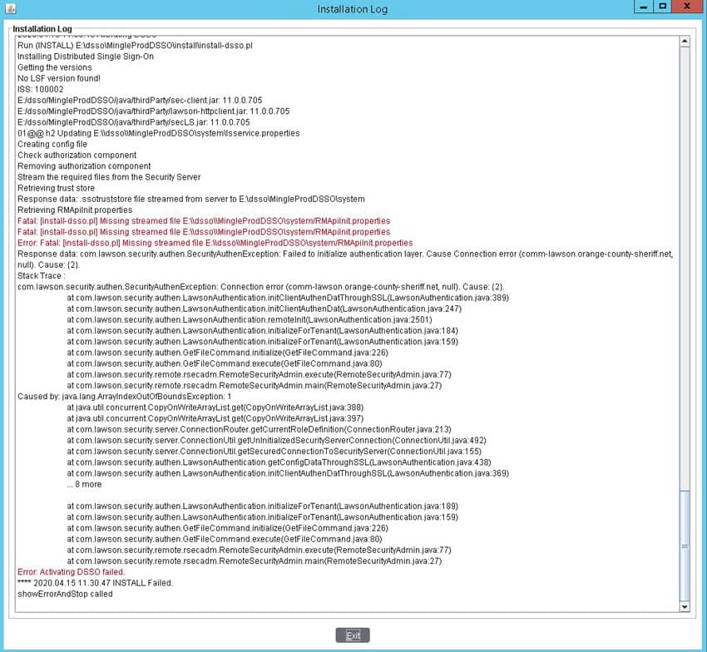Click 'Stream the required files from the Security Server'

[109, 177]
